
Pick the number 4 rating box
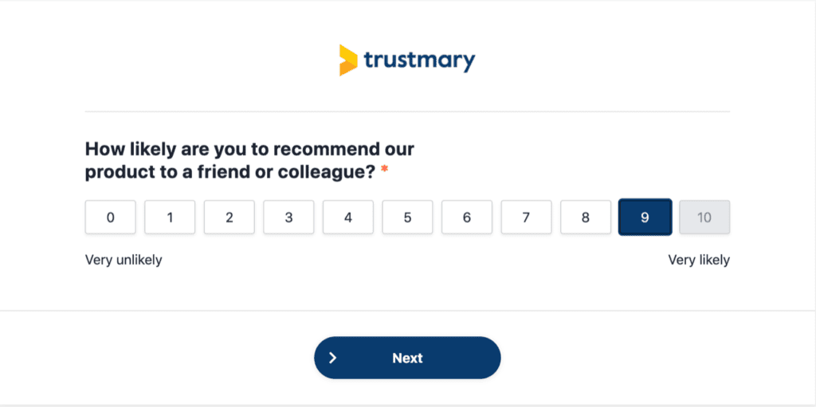pyautogui.click(x=348, y=217)
